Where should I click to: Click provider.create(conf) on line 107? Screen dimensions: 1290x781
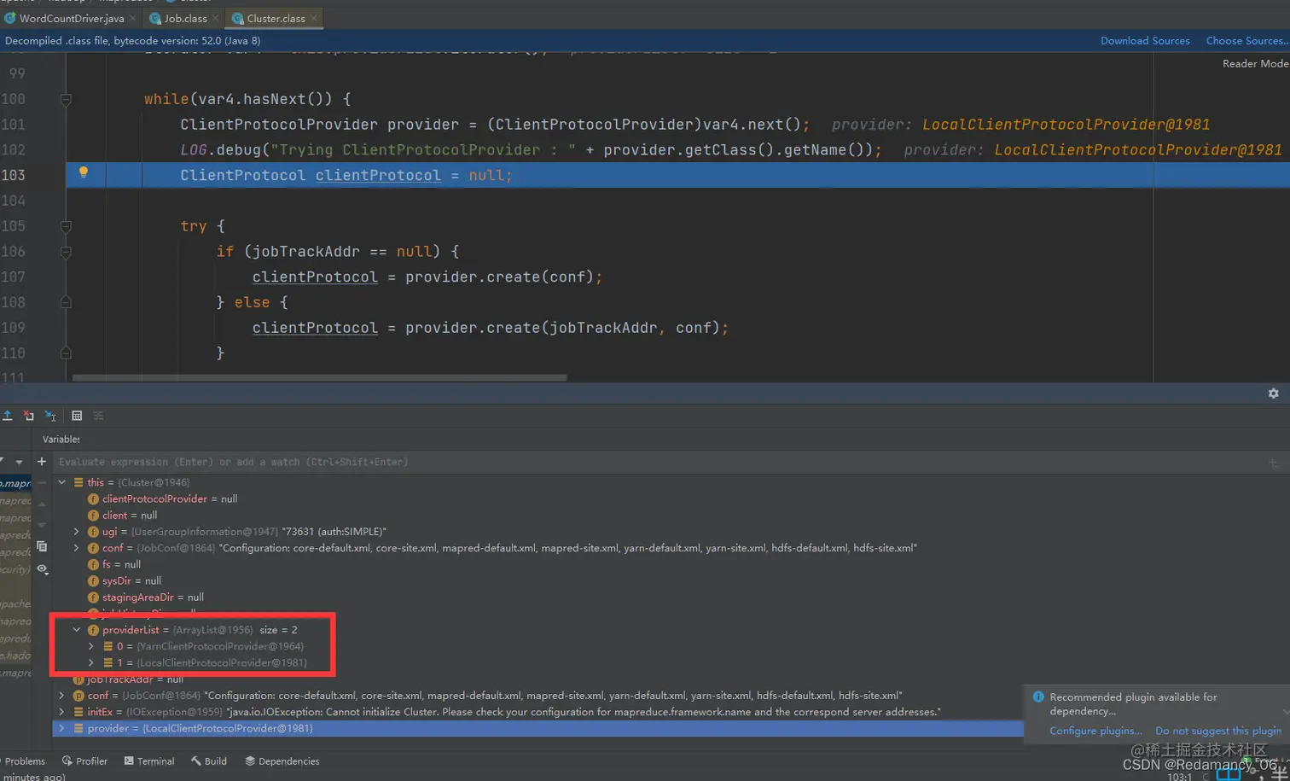click(500, 277)
